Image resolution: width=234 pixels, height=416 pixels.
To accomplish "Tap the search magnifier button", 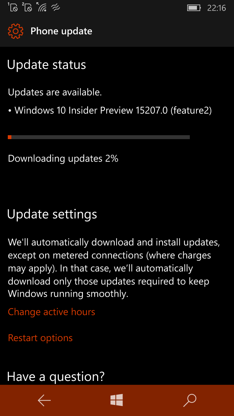I will tap(190, 400).
